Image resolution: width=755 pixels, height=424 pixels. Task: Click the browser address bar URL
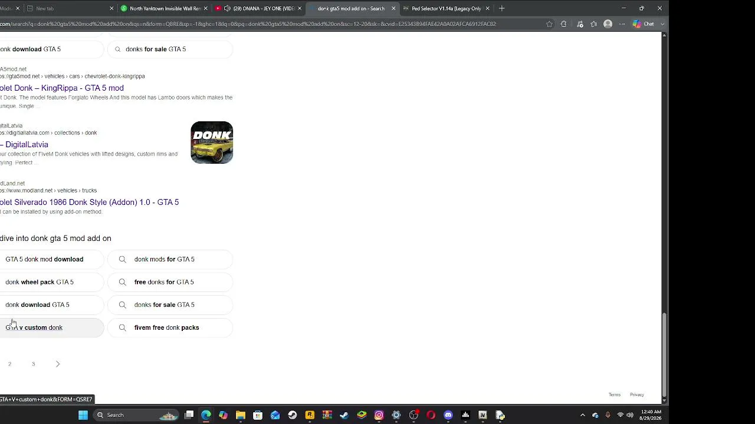248,24
